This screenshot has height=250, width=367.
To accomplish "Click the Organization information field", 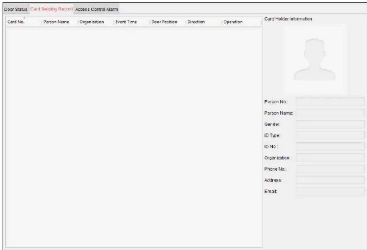I will (x=330, y=158).
